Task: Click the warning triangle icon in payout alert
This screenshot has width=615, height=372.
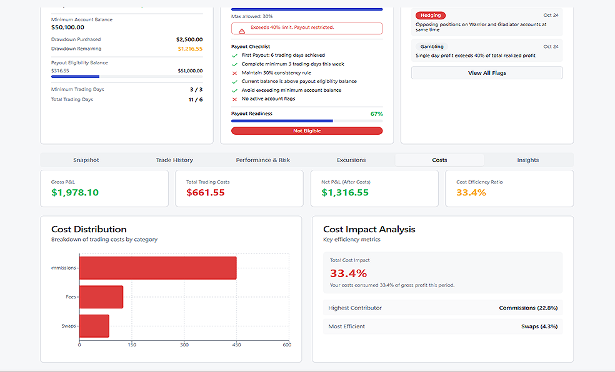Action: (x=242, y=29)
